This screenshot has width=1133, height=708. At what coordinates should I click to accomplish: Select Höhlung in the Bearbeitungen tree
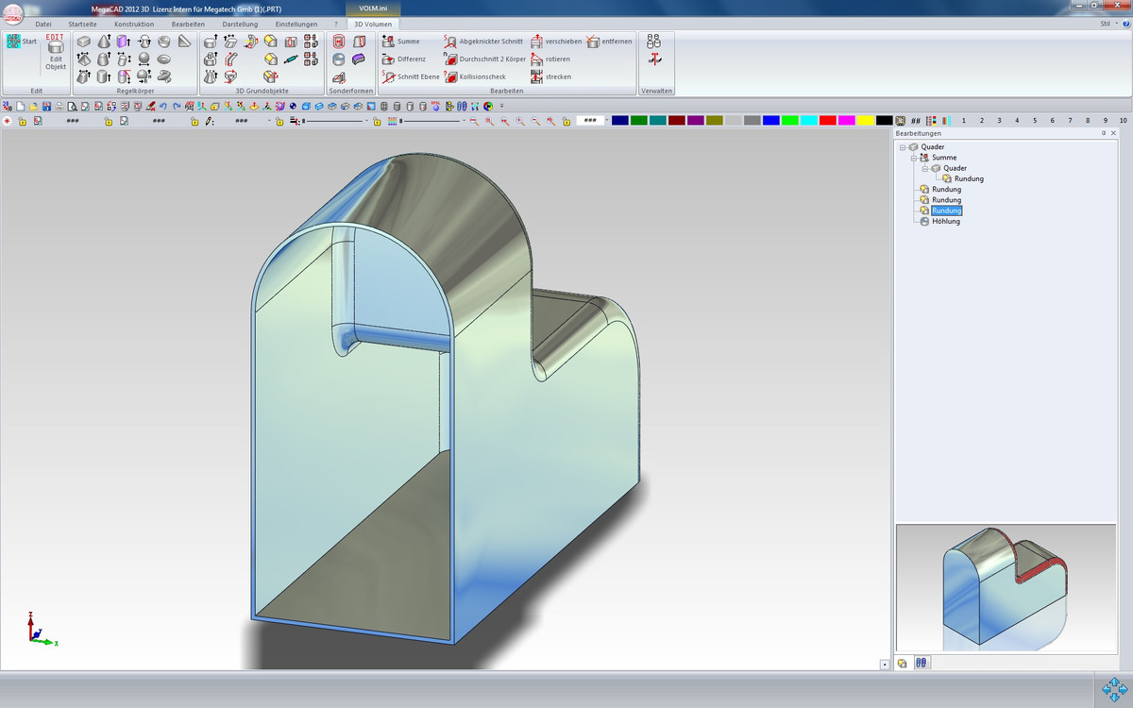tap(945, 221)
